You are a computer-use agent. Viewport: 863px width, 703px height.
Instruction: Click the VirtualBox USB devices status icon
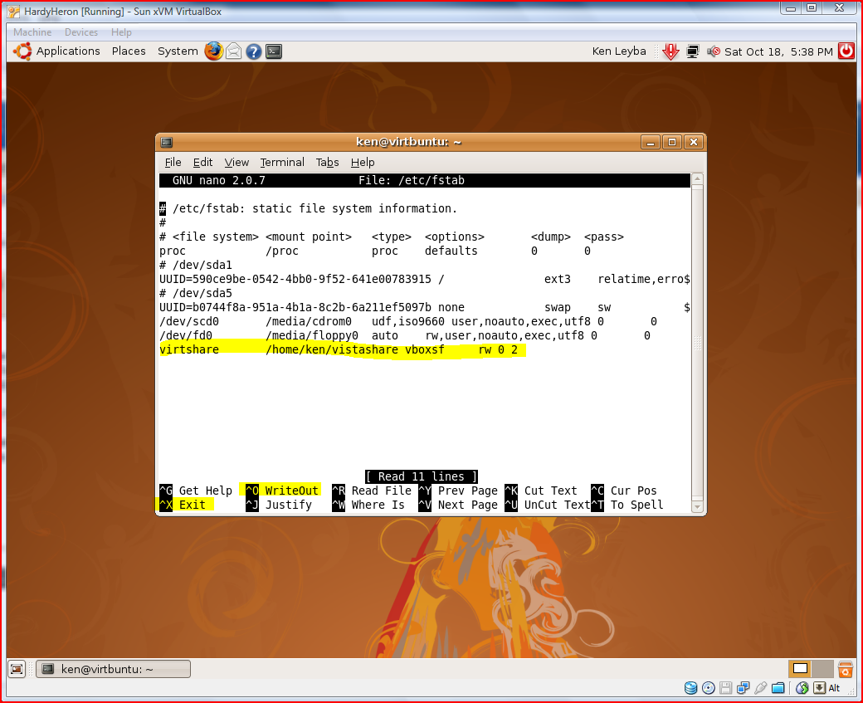coord(761,687)
